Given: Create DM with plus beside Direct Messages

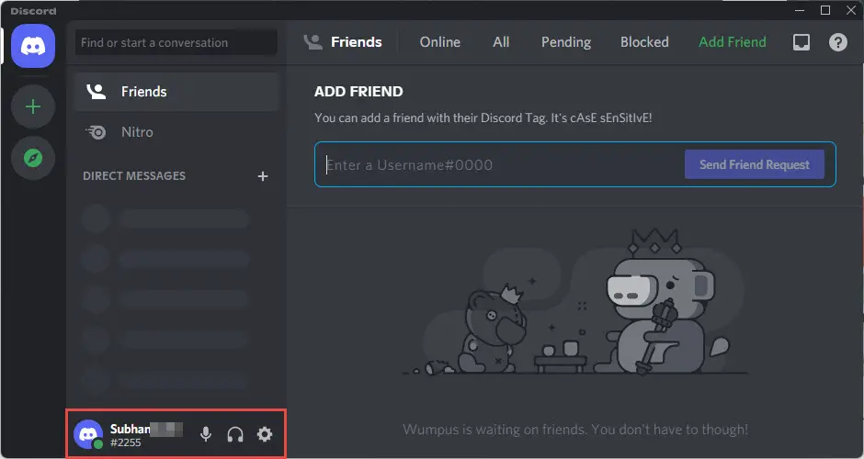Looking at the screenshot, I should [263, 176].
